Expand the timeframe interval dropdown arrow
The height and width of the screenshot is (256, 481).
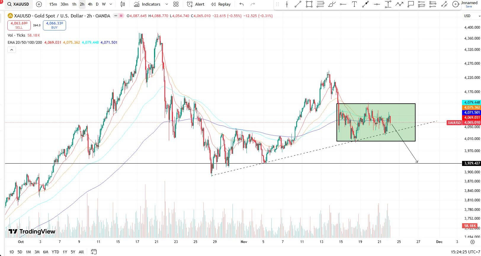(x=111, y=4)
